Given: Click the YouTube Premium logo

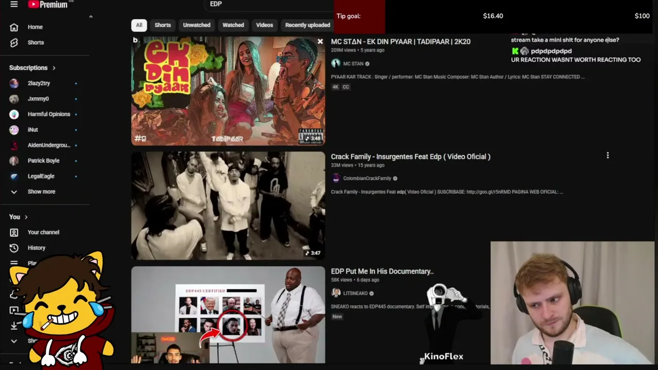Looking at the screenshot, I should (x=48, y=5).
